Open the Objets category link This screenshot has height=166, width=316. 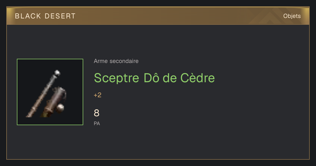coord(292,16)
